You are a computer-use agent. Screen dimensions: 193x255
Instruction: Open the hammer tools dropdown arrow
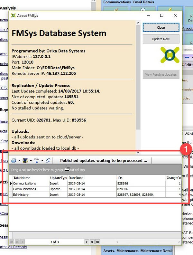point(42,161)
